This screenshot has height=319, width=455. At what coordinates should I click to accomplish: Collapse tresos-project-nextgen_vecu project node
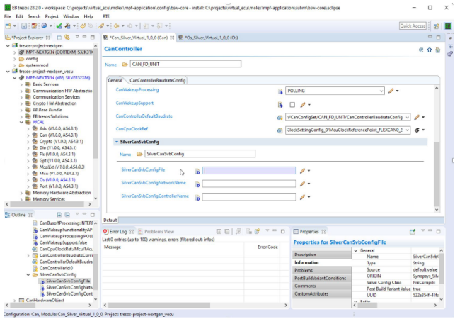[8, 72]
